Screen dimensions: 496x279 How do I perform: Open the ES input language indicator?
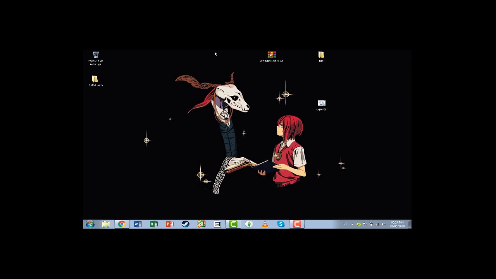(x=345, y=224)
